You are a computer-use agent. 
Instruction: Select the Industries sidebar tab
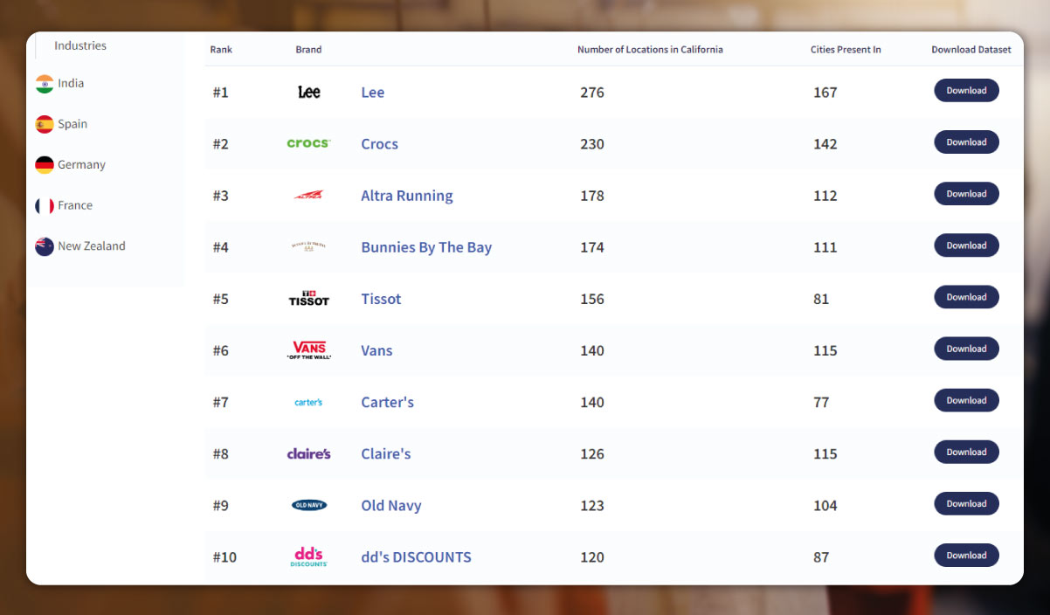point(80,45)
